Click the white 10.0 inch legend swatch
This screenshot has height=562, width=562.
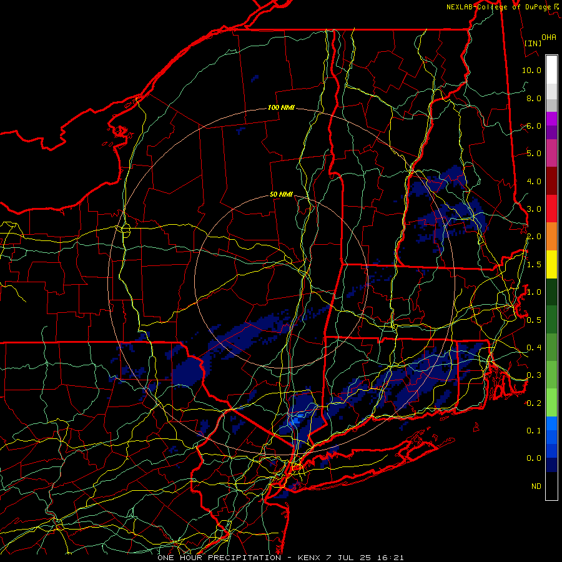551,70
